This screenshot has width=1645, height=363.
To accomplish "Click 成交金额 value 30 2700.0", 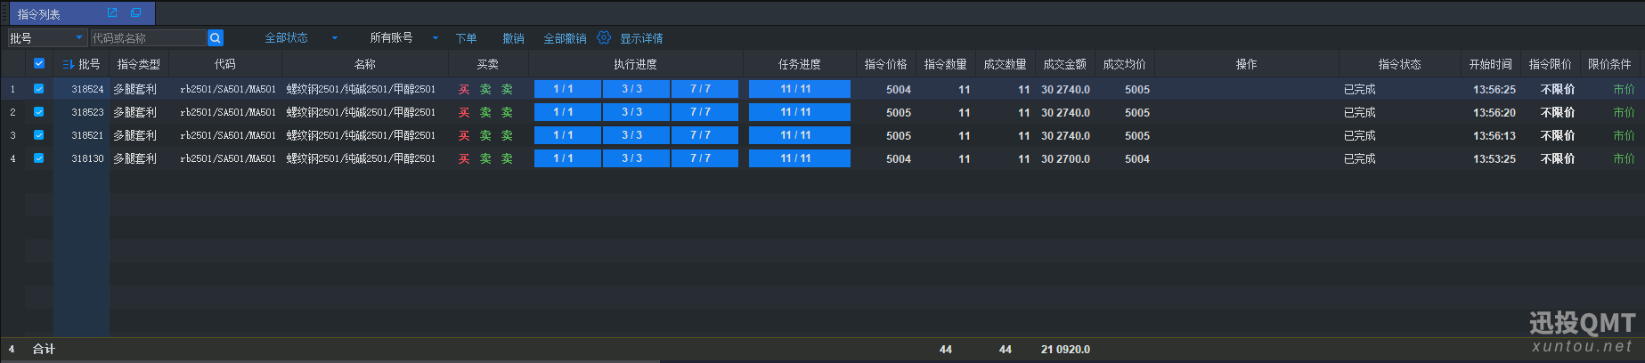I will coord(1066,158).
